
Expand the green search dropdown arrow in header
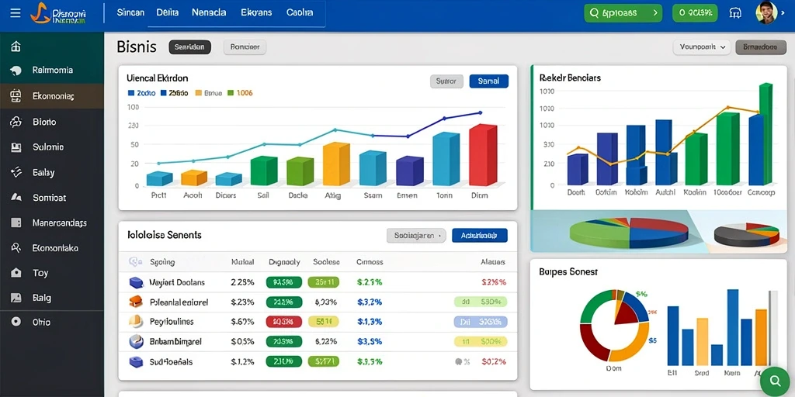click(656, 13)
